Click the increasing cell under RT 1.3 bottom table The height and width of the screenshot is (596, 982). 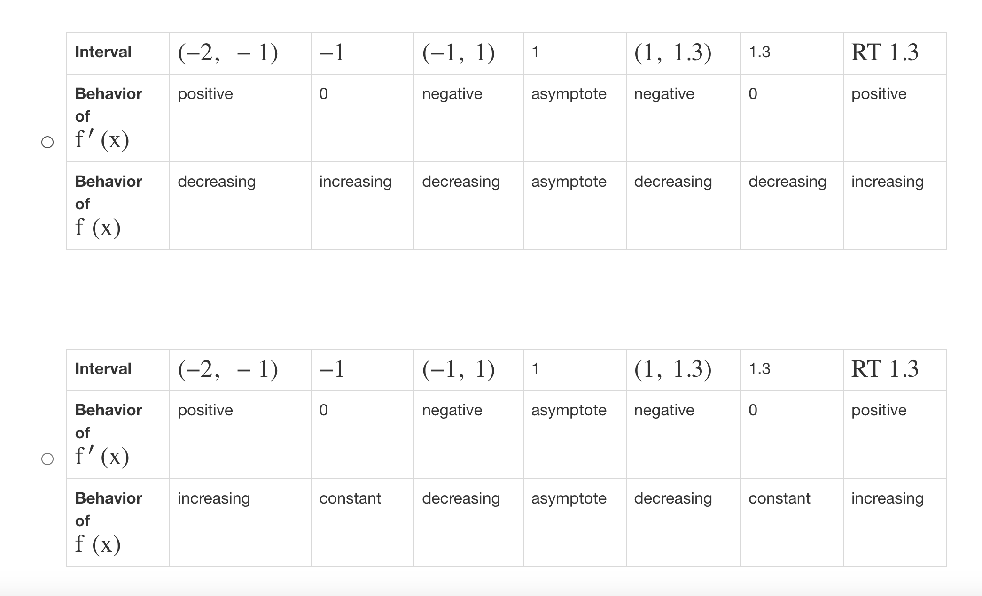coord(888,498)
